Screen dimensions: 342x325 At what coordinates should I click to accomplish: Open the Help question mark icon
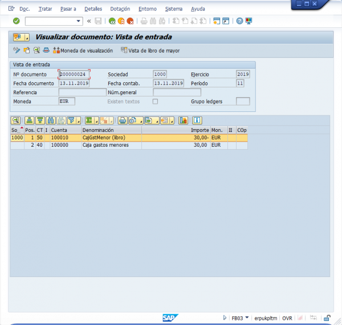(239, 21)
